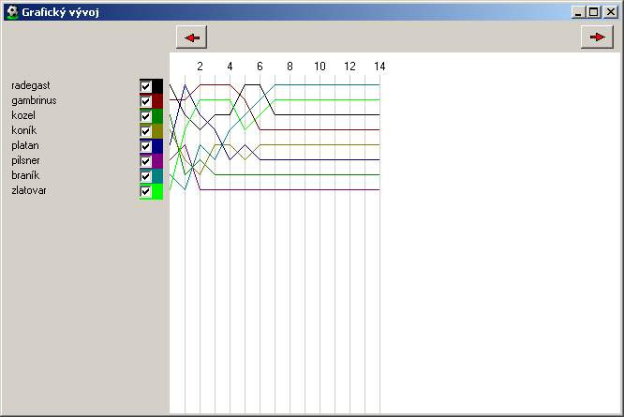
Task: Click the Grafický vývoj title text
Action: (x=60, y=12)
